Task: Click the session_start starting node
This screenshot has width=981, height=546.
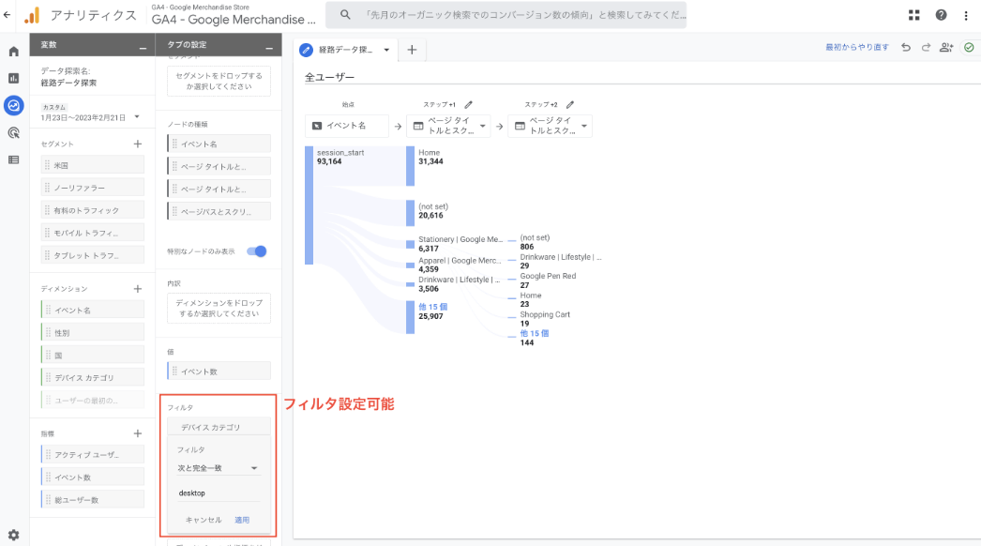Action: pyautogui.click(x=309, y=205)
